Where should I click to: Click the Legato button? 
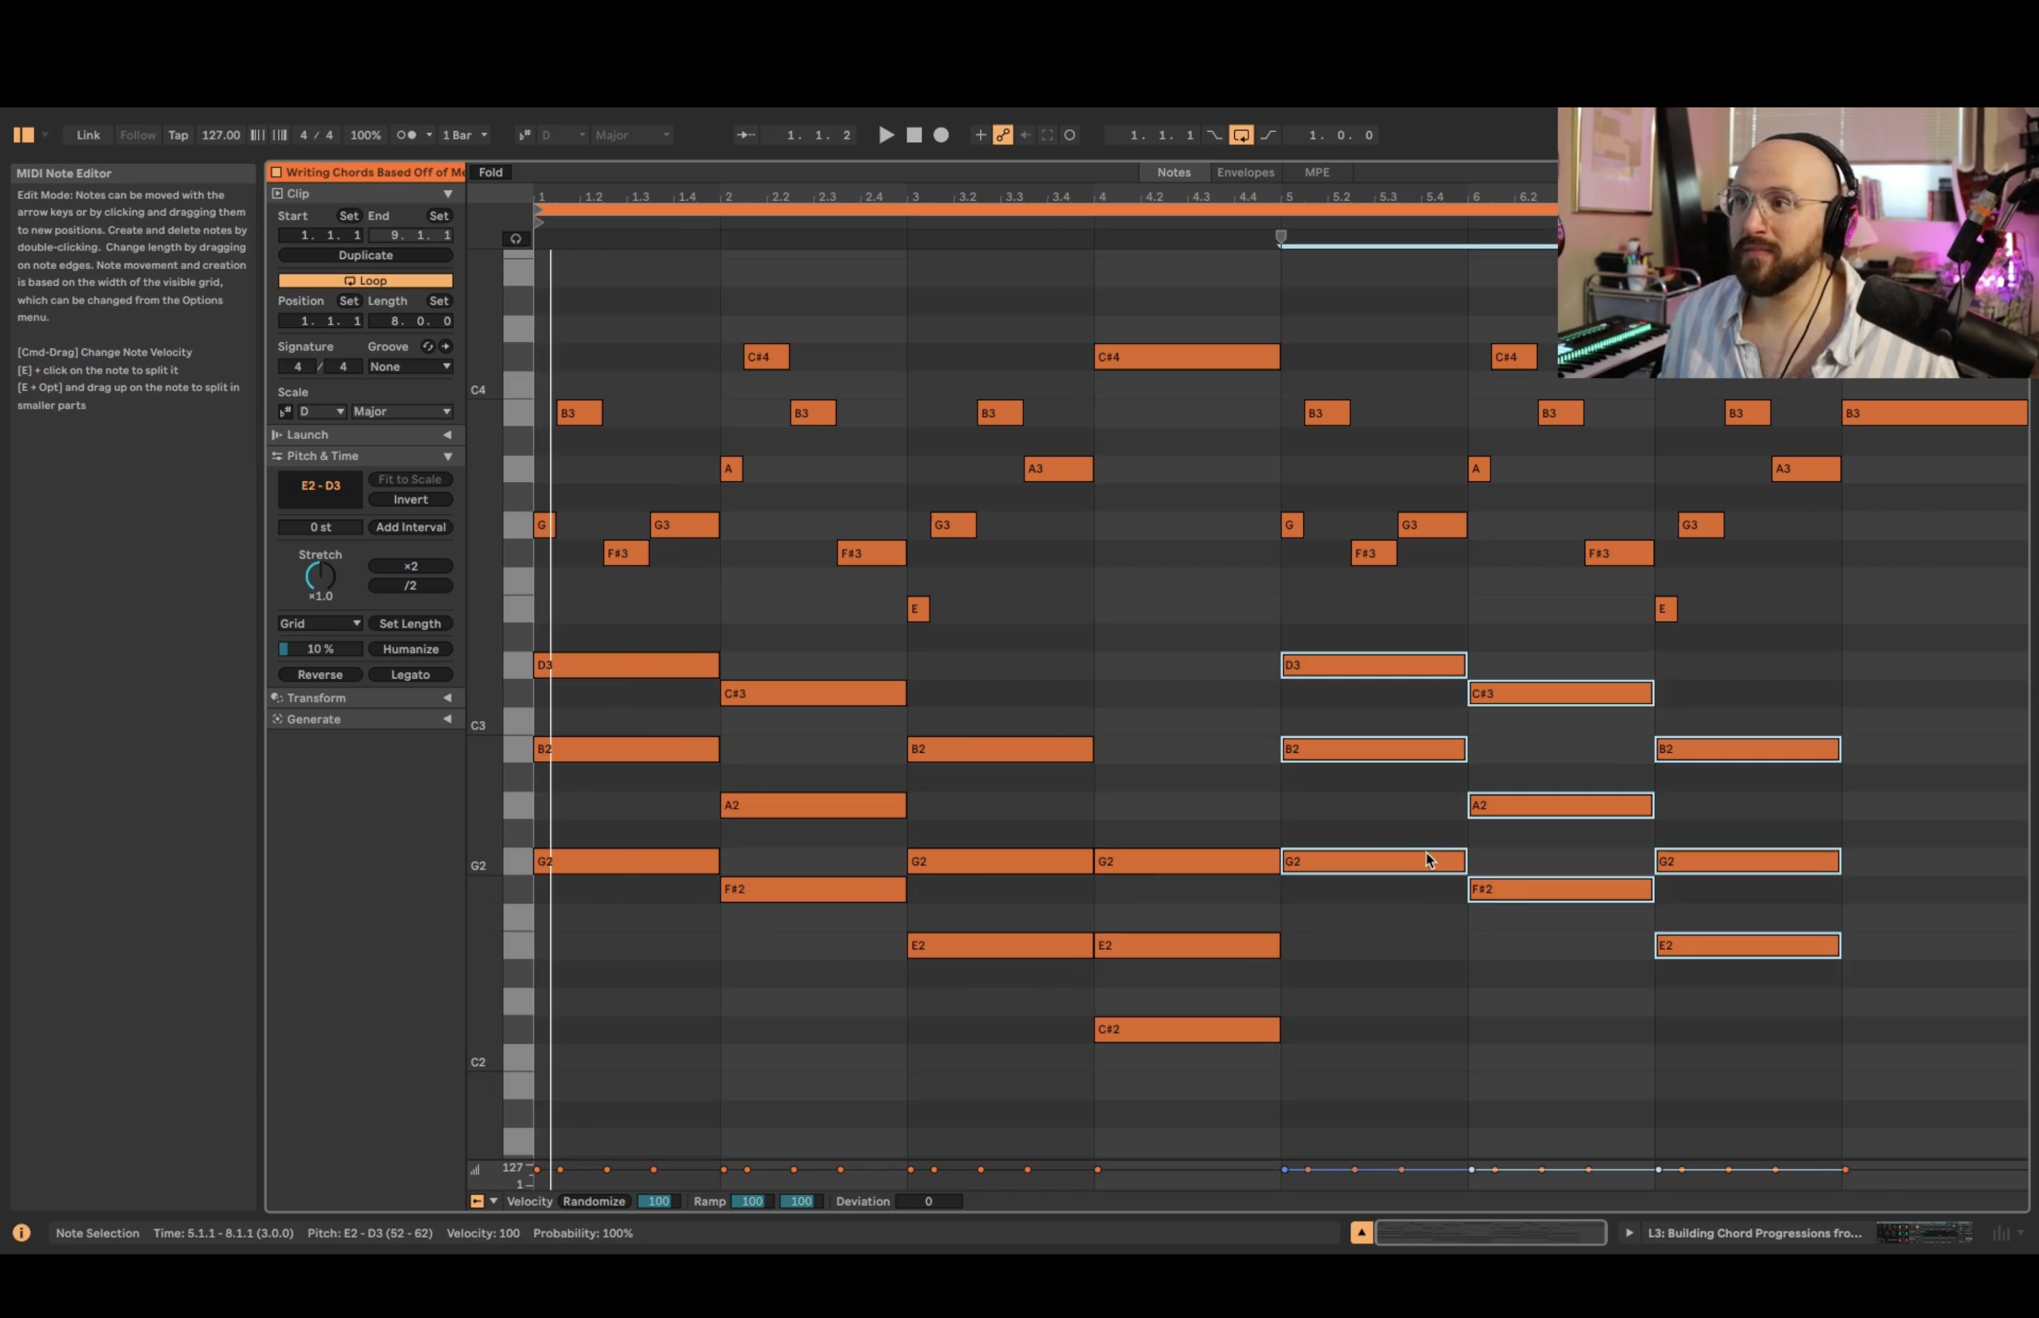[x=410, y=674]
